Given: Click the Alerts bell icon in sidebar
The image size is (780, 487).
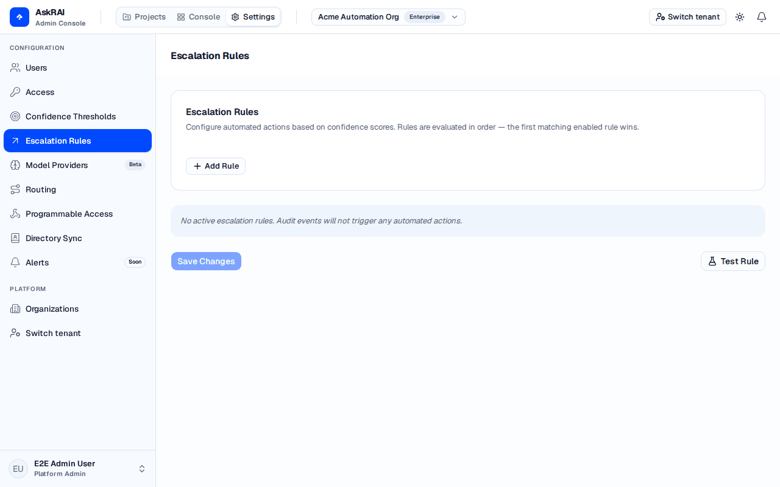Looking at the screenshot, I should click(15, 262).
